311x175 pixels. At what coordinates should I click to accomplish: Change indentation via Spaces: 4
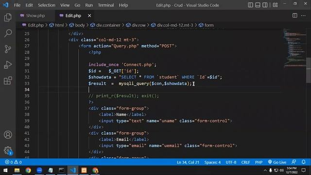point(212,162)
